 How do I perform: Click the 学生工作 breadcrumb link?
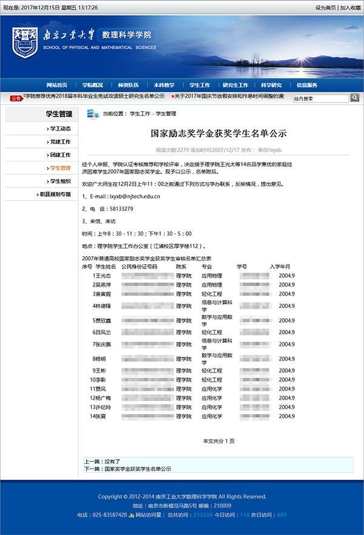(140, 114)
